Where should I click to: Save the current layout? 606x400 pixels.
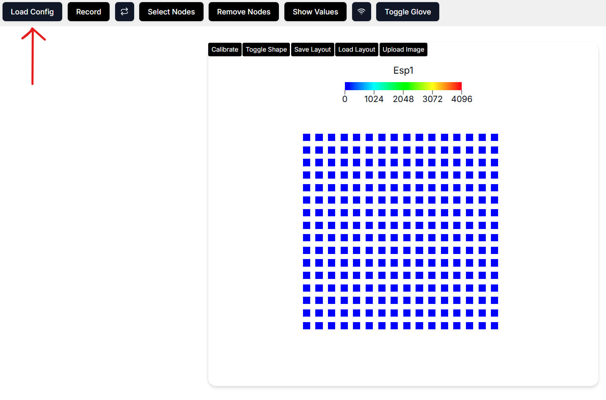point(312,50)
